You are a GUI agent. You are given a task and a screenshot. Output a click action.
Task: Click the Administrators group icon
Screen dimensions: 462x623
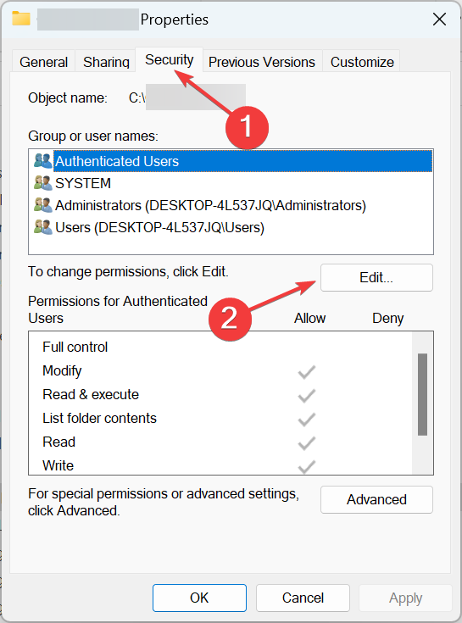point(43,205)
